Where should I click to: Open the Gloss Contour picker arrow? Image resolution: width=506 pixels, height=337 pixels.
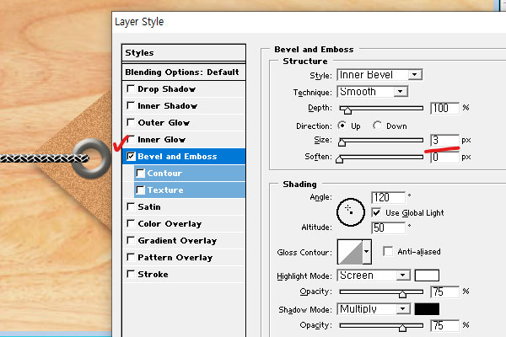tap(367, 252)
